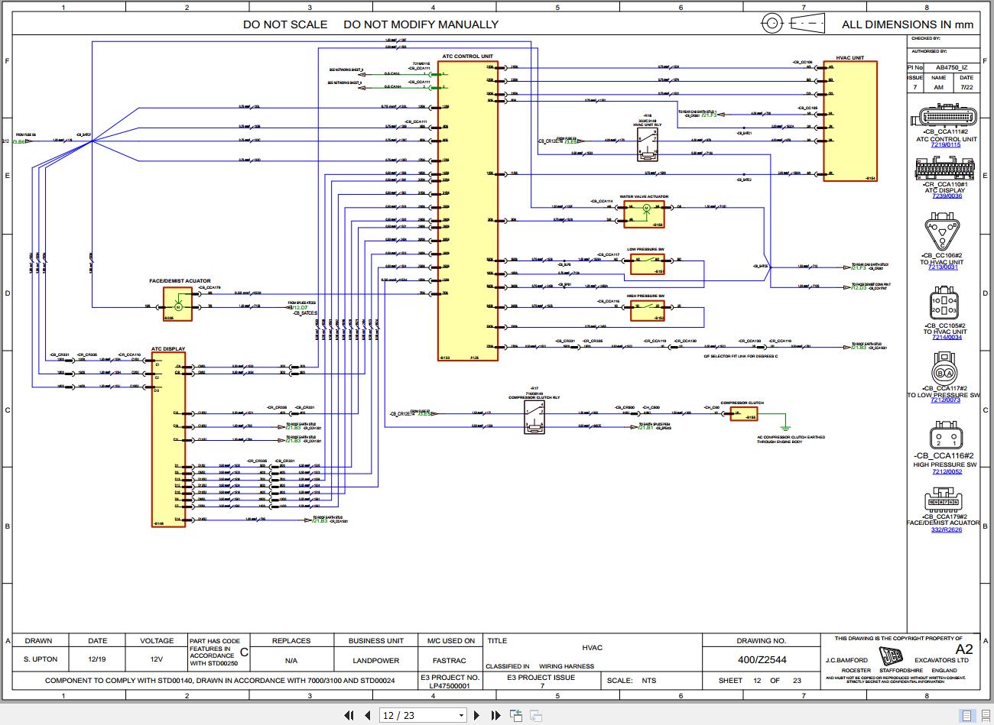The image size is (994, 725).
Task: Jump to the first page icon
Action: [349, 715]
